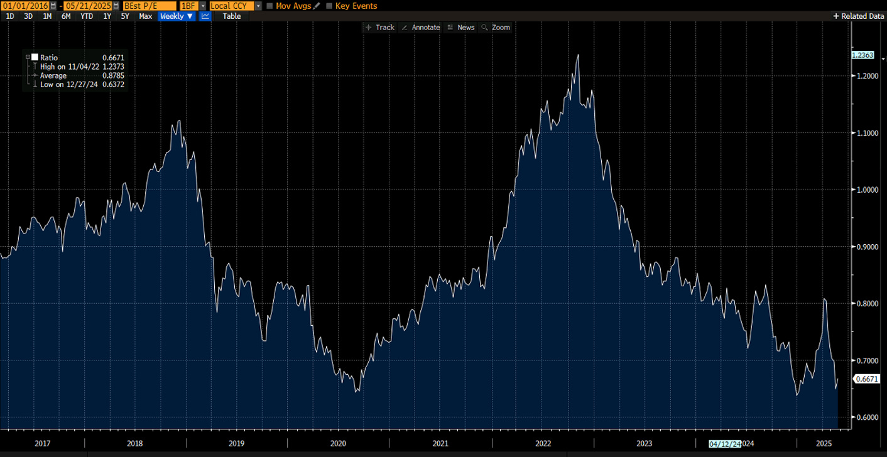Open the 1BF dropdown arrow
Screen dimensions: 887x457
(203, 6)
